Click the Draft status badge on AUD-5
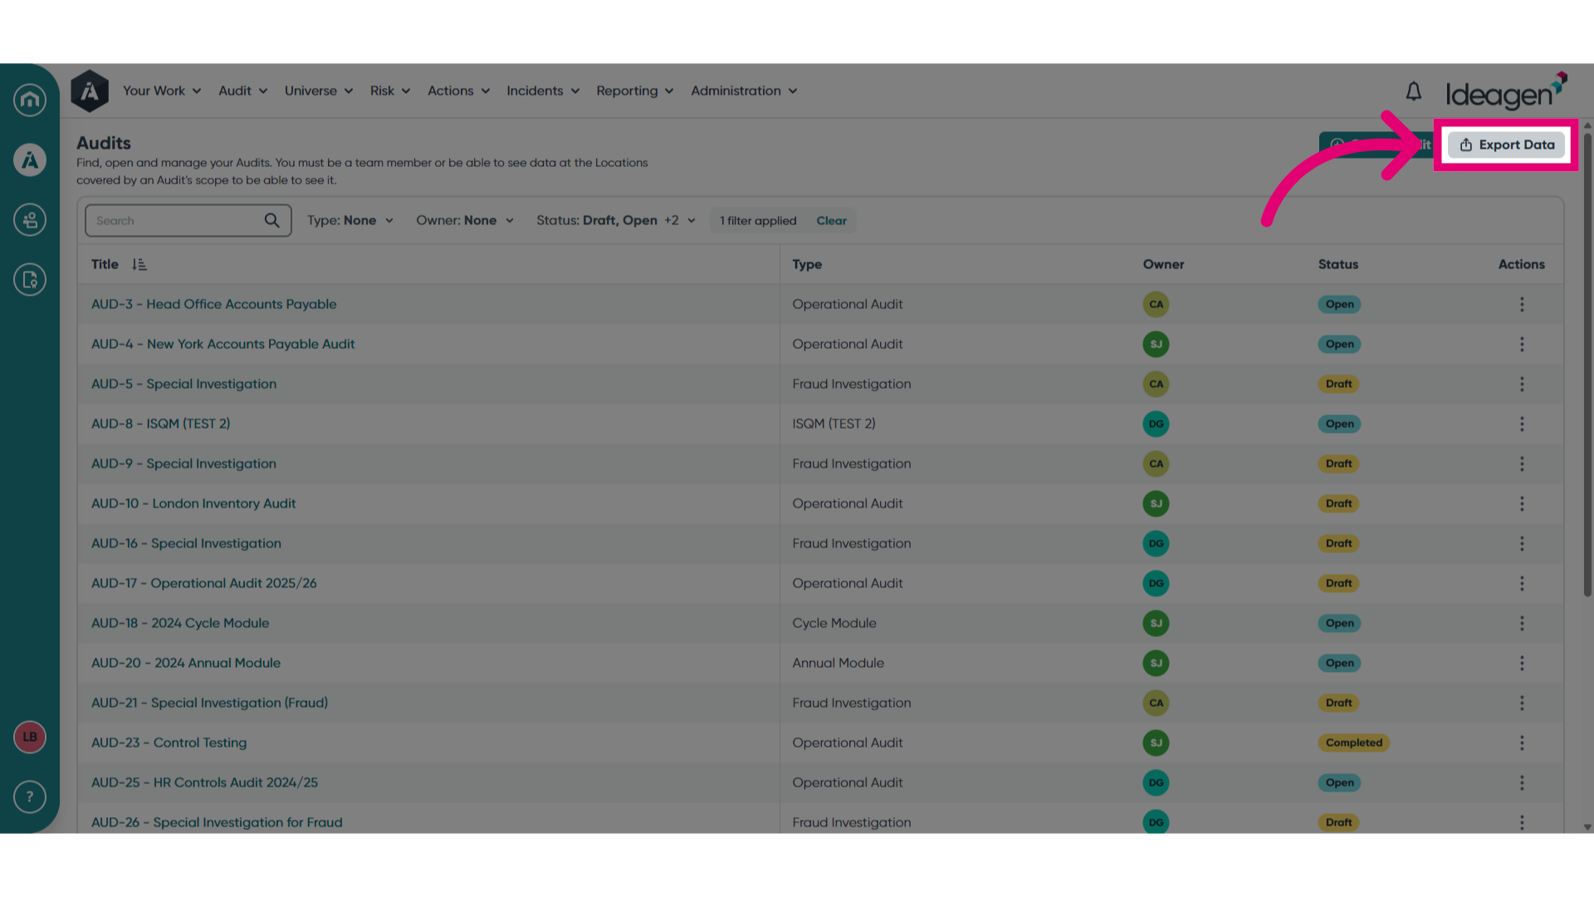This screenshot has height=897, width=1594. tap(1338, 384)
